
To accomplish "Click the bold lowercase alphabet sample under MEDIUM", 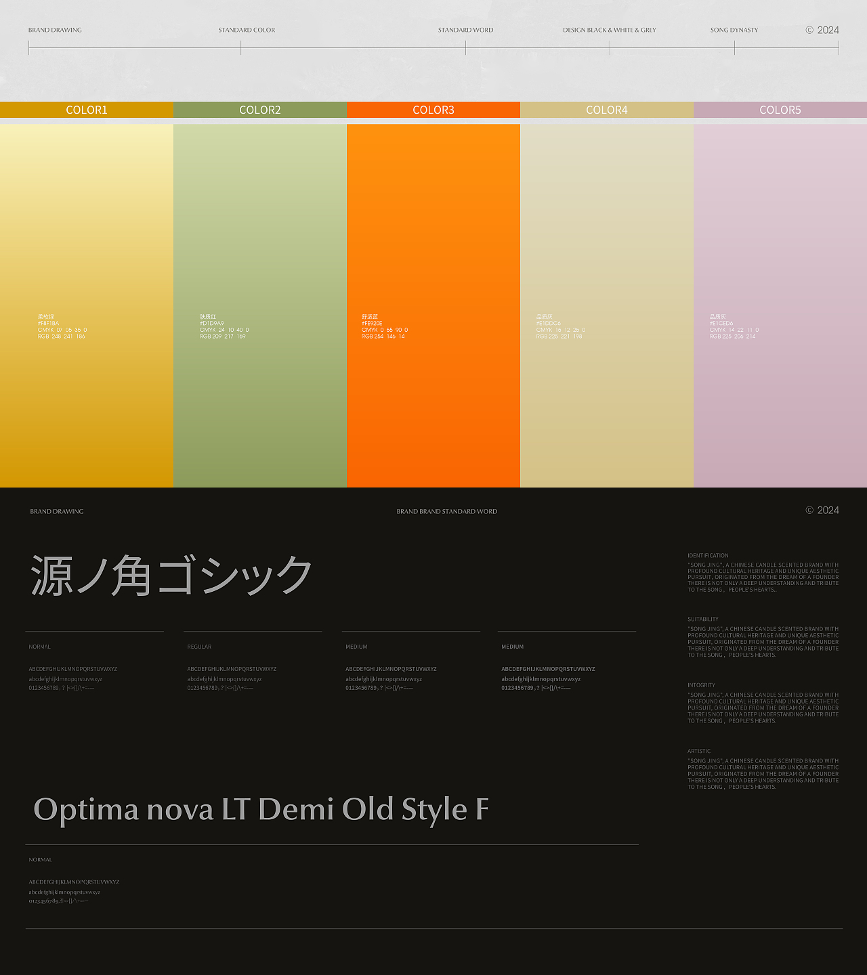I will [x=541, y=679].
